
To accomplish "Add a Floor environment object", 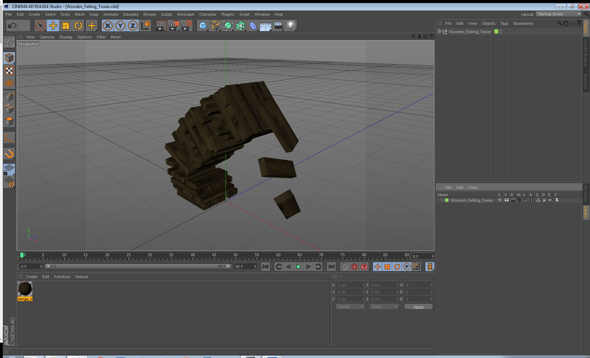I will point(266,25).
